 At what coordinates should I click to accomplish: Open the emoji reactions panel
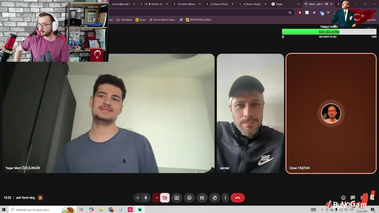[x=189, y=198]
